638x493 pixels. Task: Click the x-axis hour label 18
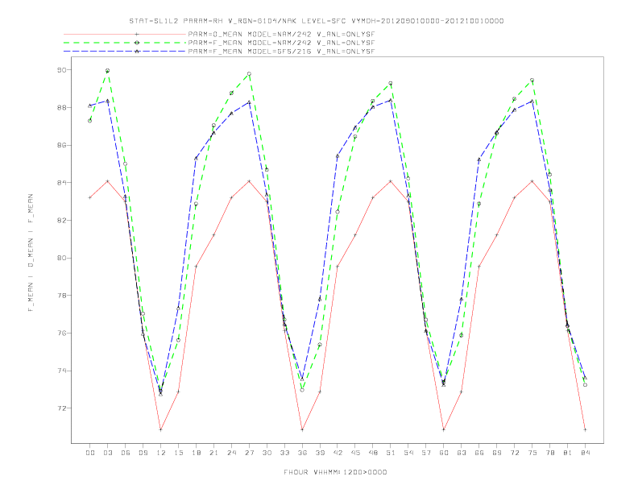(196, 453)
